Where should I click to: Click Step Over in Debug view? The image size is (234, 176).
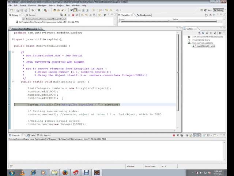(86, 15)
